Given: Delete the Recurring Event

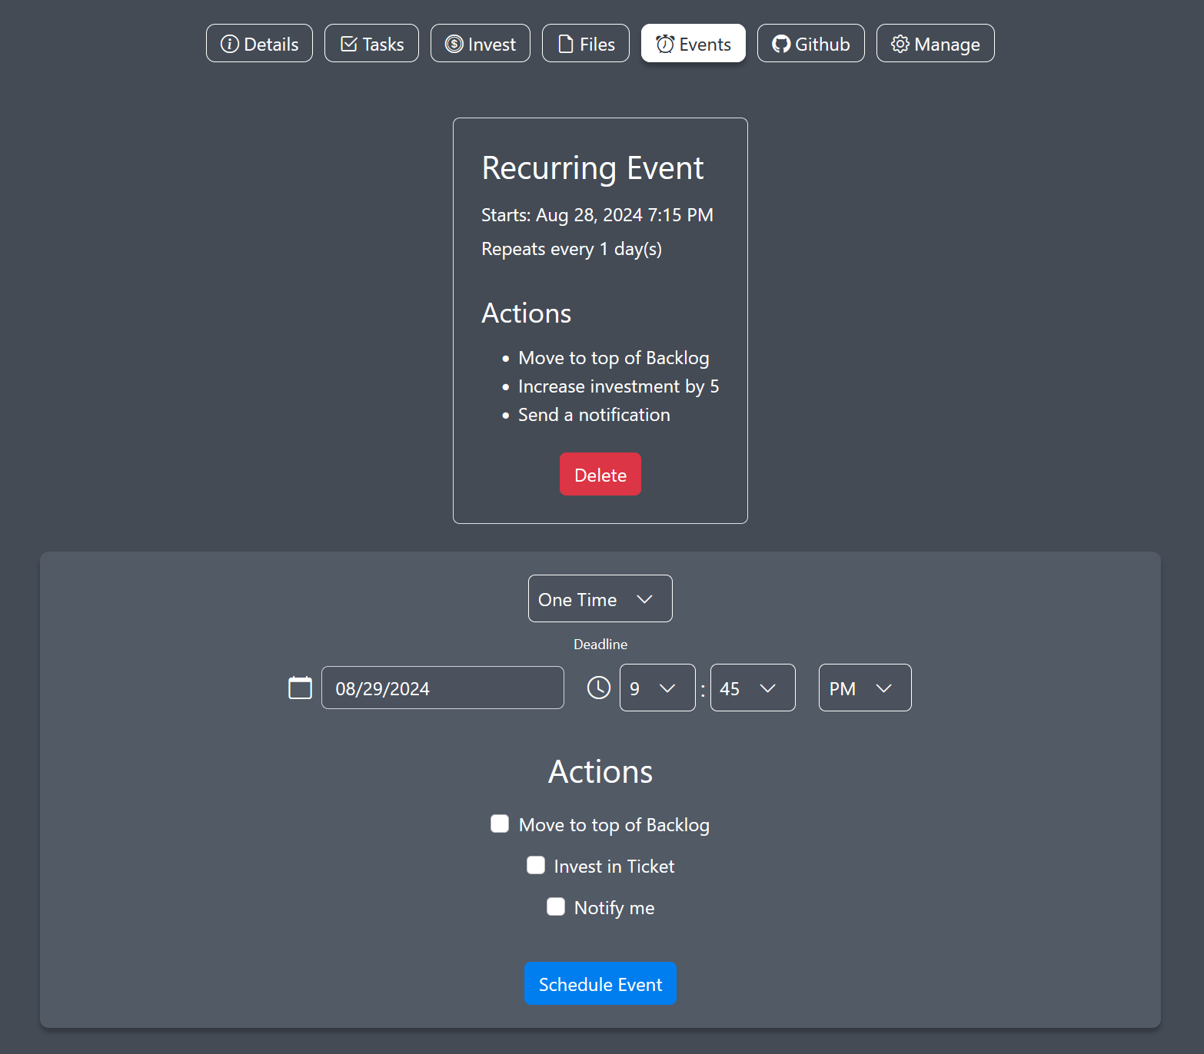Looking at the screenshot, I should pyautogui.click(x=600, y=474).
